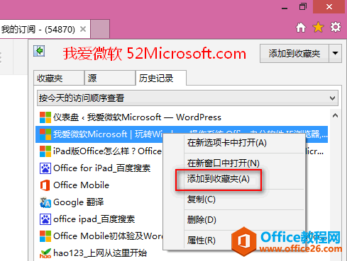Click the Office logo icon beside Office Mobile
The height and width of the screenshot is (261, 347).
tap(45, 185)
